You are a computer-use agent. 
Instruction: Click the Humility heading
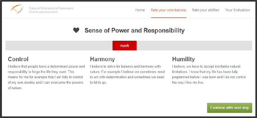183,59
